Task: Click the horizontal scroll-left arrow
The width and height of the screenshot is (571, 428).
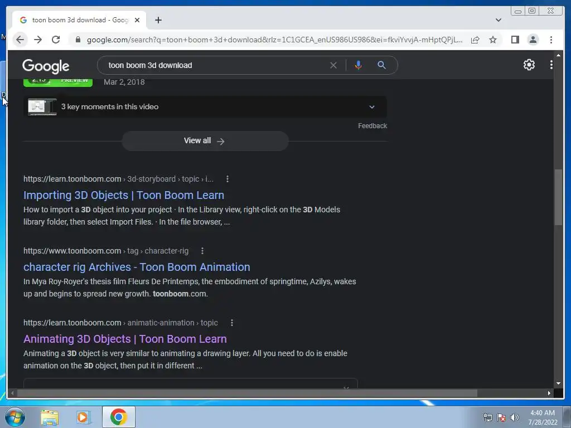Action: click(x=12, y=393)
